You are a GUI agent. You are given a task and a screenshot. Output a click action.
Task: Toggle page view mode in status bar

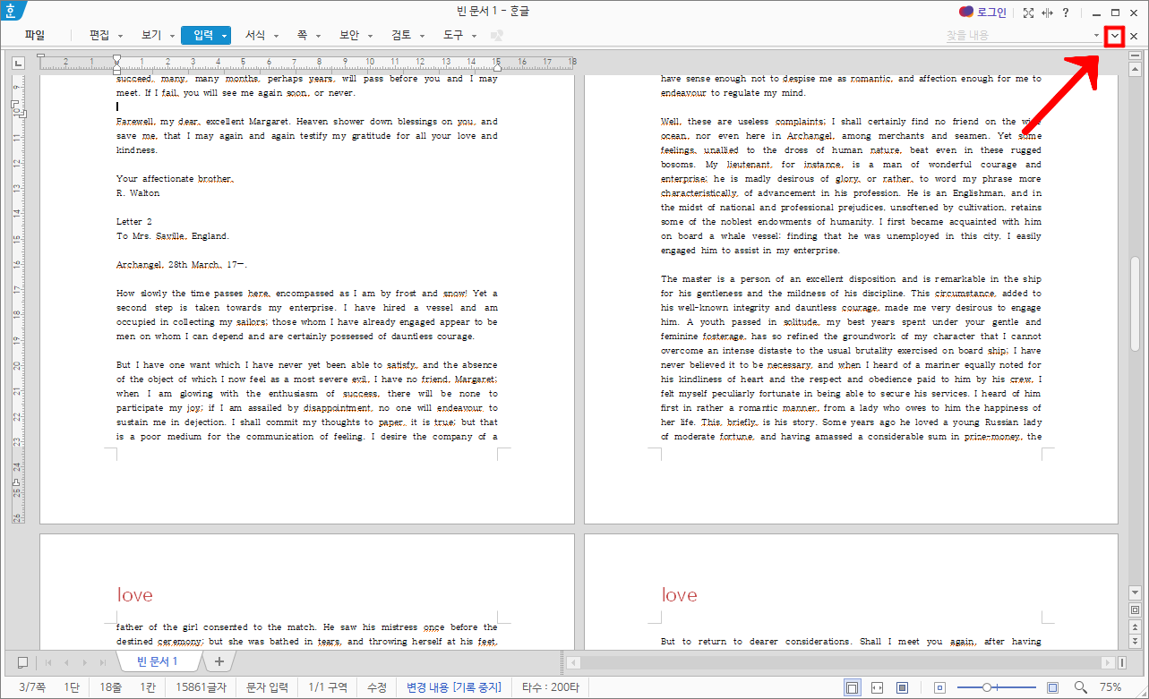pos(853,687)
